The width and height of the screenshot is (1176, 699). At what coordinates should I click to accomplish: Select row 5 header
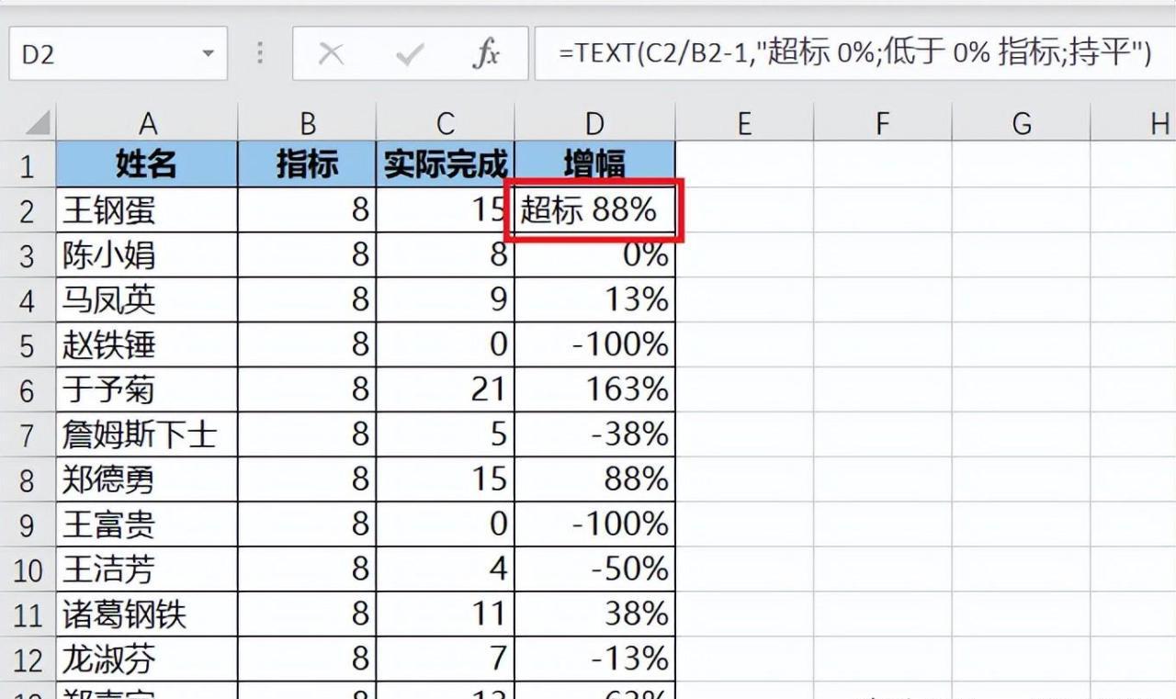tap(28, 345)
